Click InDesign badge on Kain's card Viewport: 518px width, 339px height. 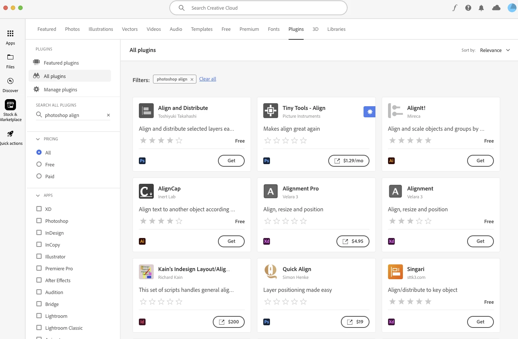coord(142,322)
